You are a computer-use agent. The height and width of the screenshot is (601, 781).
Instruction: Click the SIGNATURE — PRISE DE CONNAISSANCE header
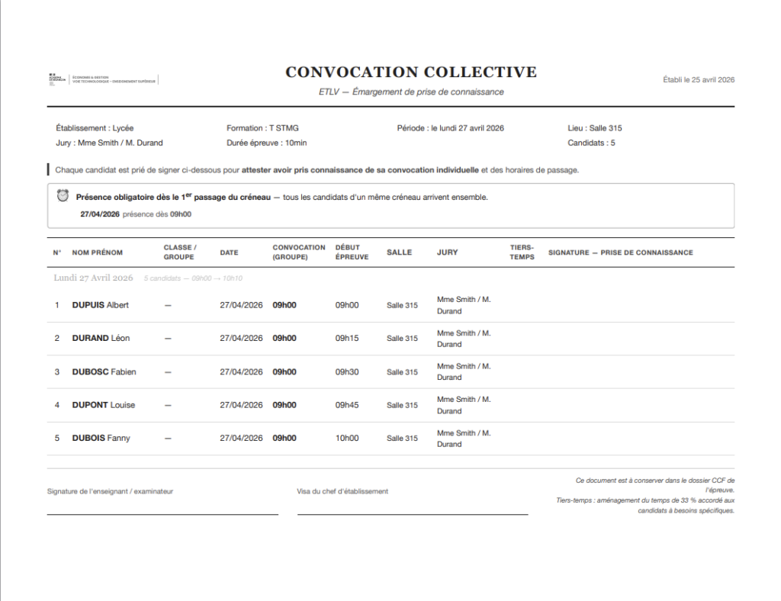click(x=620, y=252)
